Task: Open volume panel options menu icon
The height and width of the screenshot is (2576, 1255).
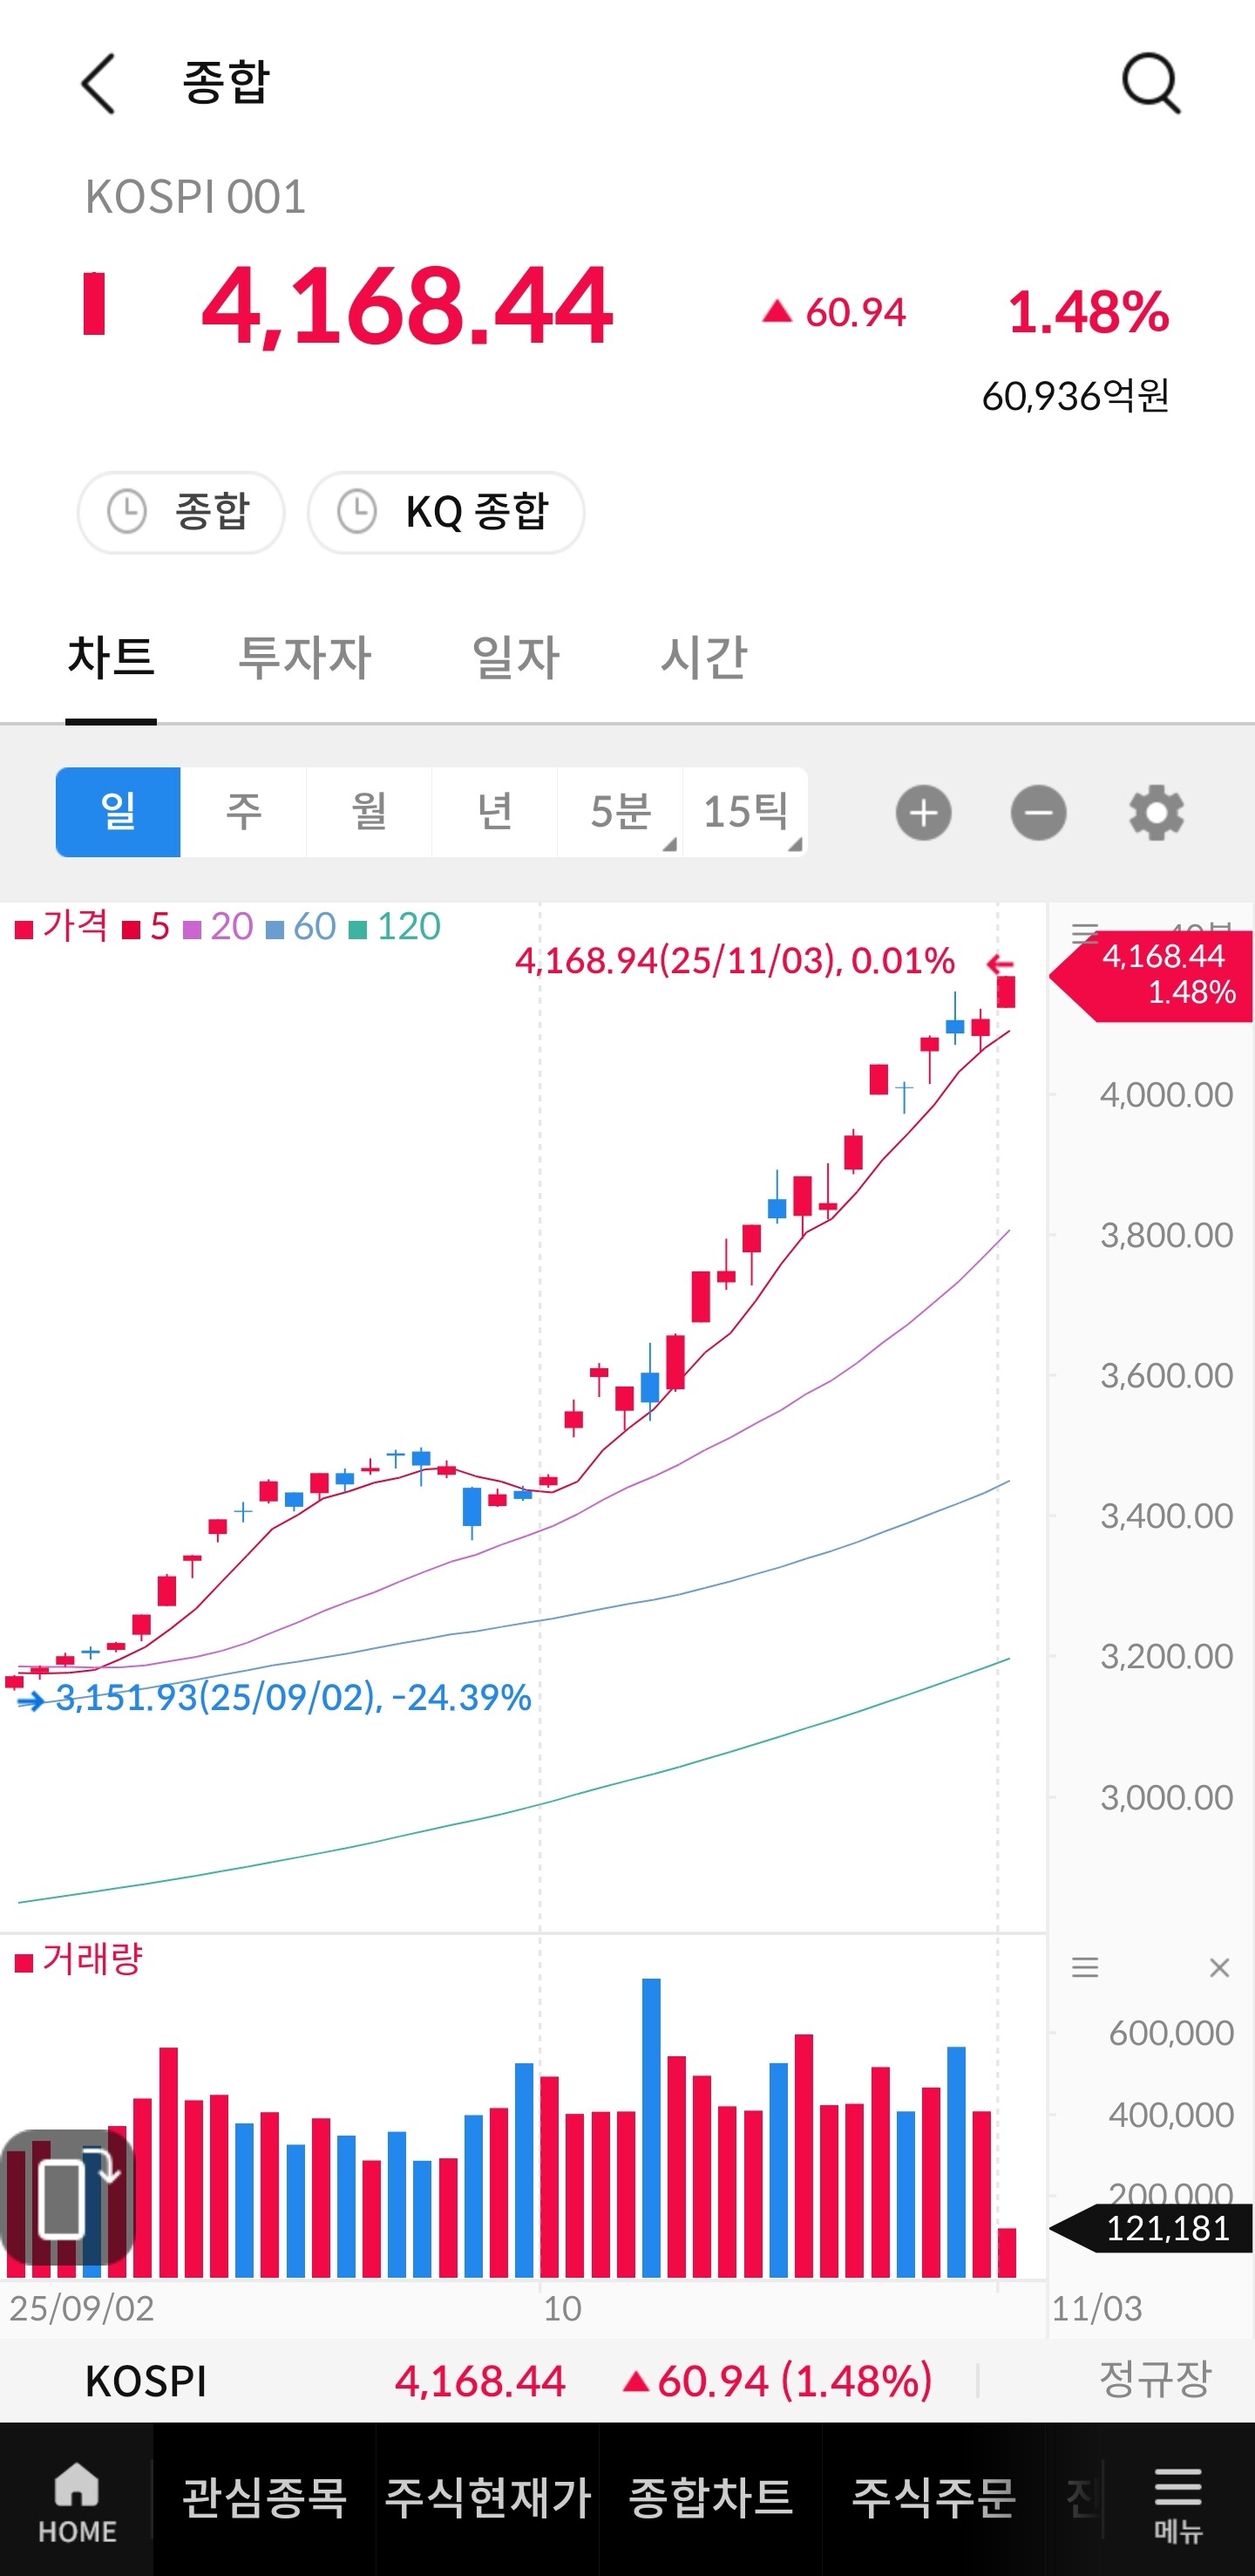Action: tap(1085, 1969)
